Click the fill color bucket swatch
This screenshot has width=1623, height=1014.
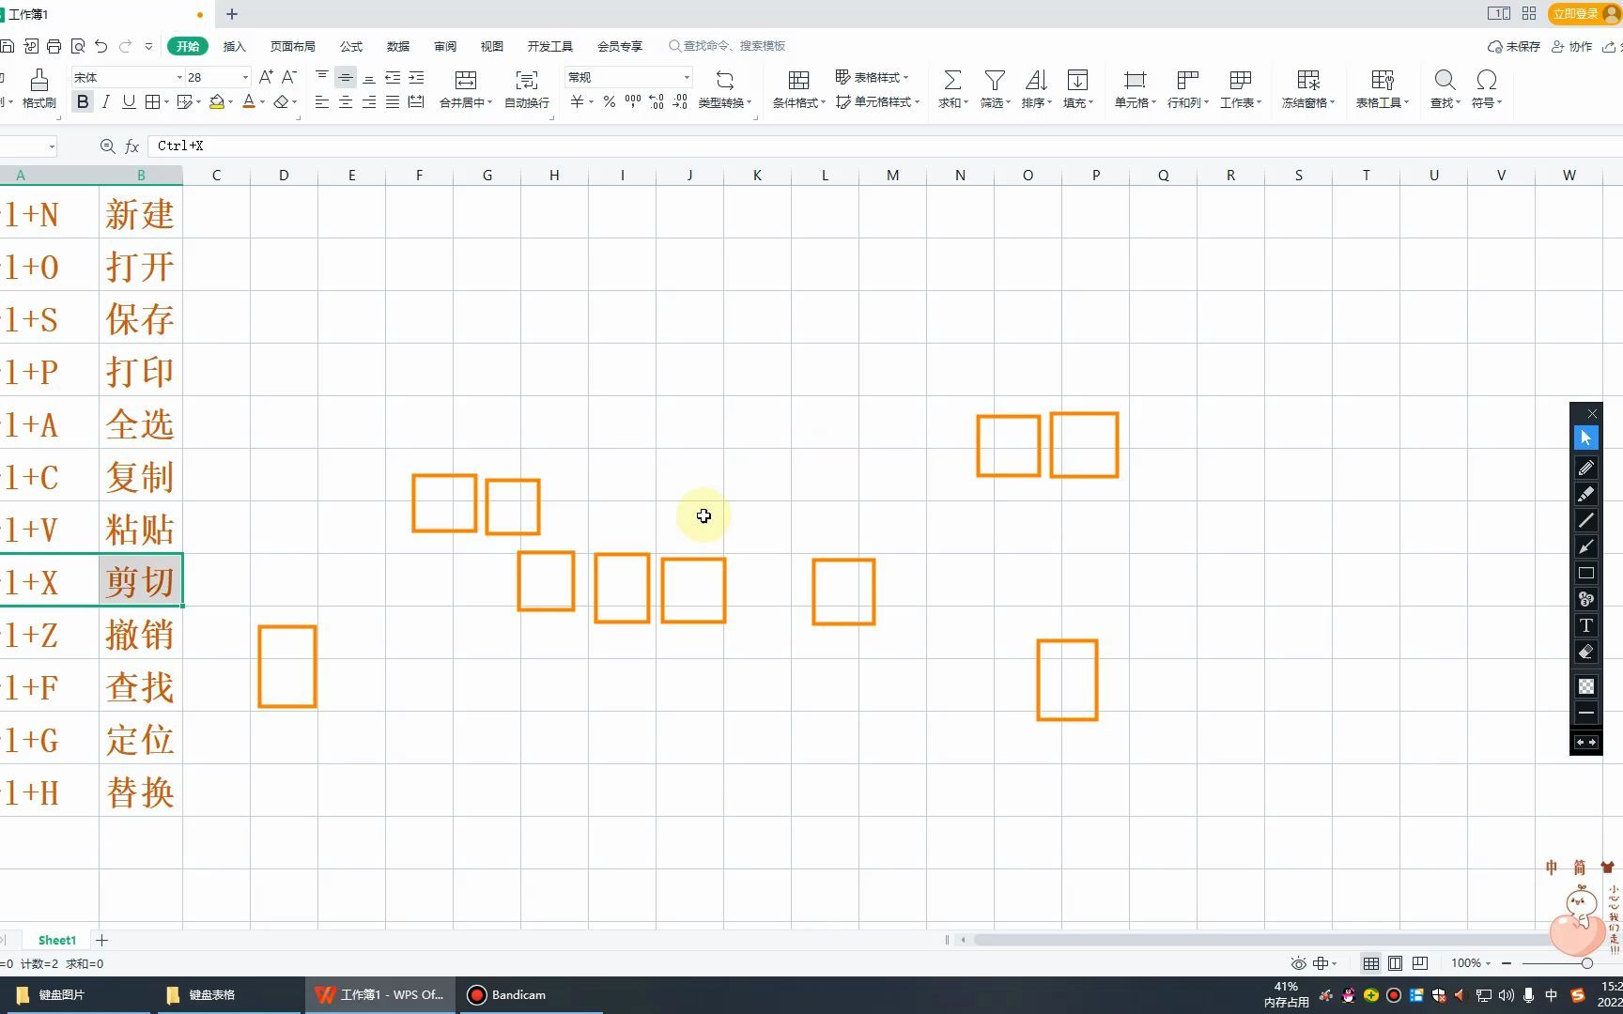click(x=217, y=101)
